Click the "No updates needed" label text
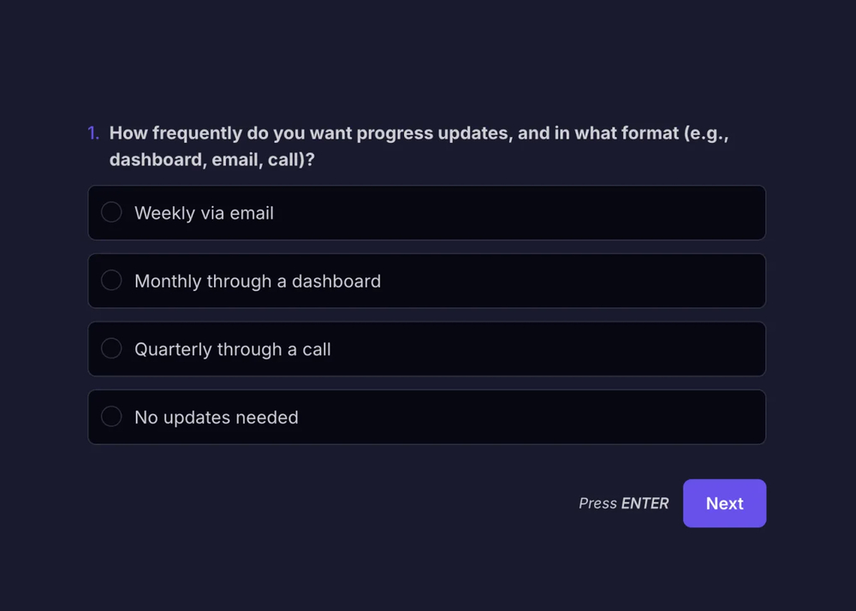This screenshot has height=611, width=856. (x=216, y=418)
